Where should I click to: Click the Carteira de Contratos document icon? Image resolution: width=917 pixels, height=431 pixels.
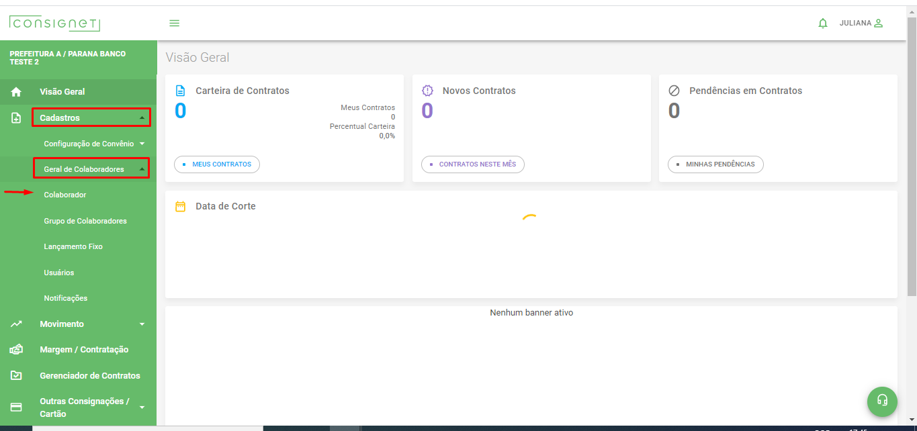click(180, 91)
